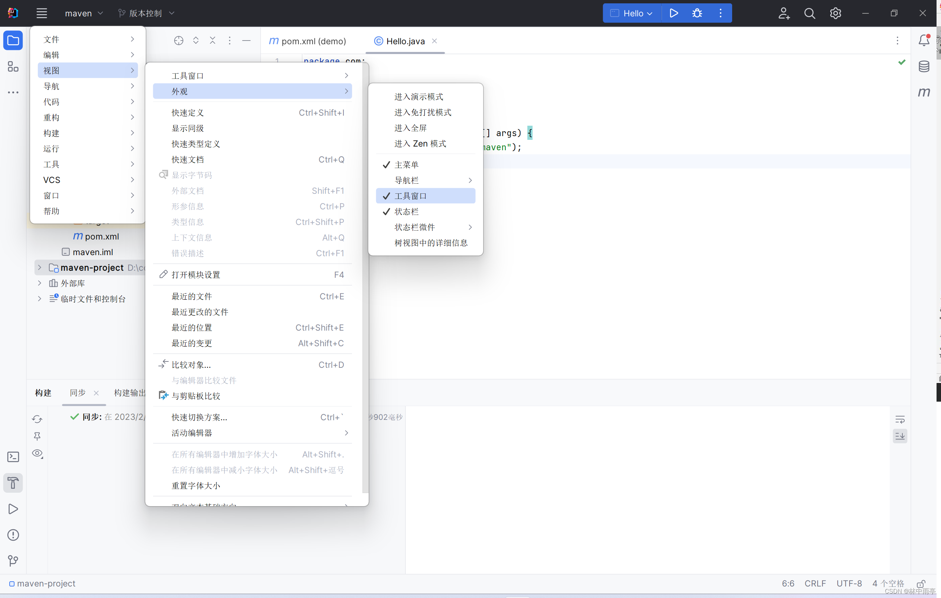This screenshot has width=941, height=598.
Task: Choose 打开模块设置 entry
Action: tap(252, 274)
